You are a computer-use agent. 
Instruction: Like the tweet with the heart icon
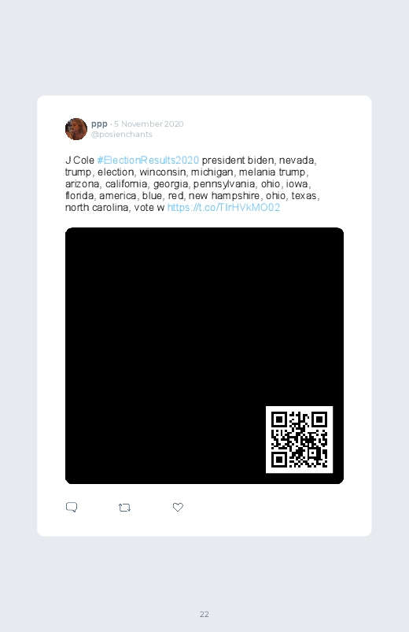178,507
